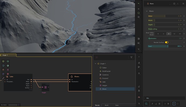This screenshot has height=107, width=186.
Task: Click the Depth slider field
Action: pyautogui.click(x=165, y=25)
